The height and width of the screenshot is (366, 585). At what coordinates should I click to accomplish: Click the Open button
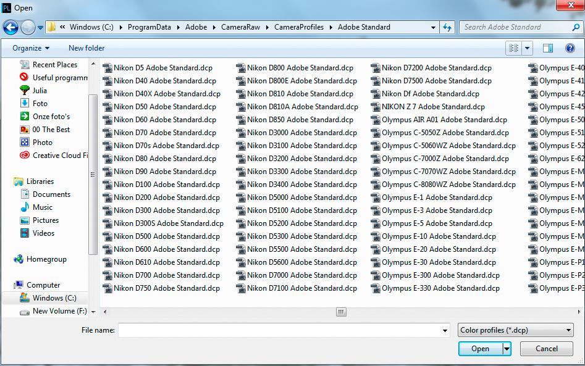pos(481,349)
